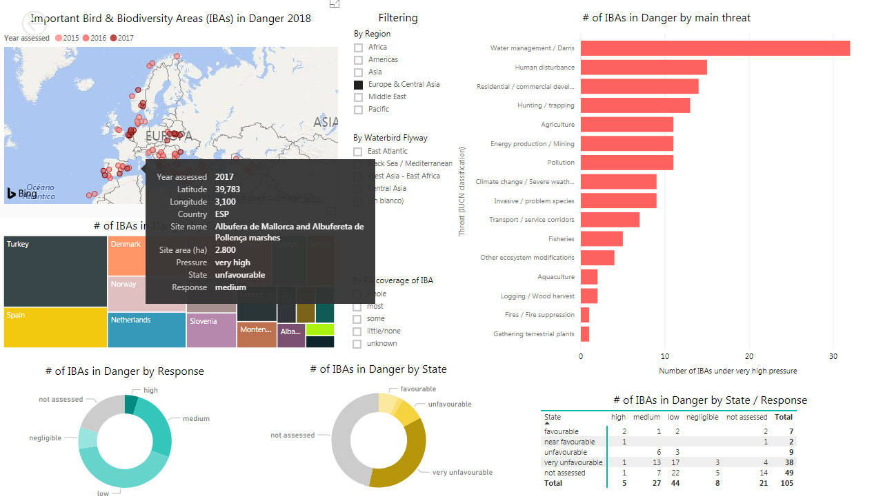
Task: Click the Montenegro treemap tile
Action: tap(257, 335)
